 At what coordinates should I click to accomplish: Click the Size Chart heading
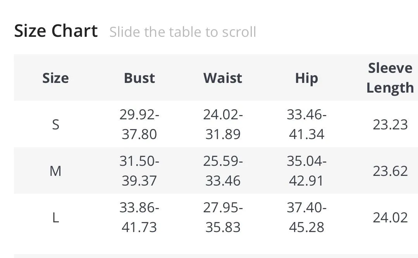(56, 31)
